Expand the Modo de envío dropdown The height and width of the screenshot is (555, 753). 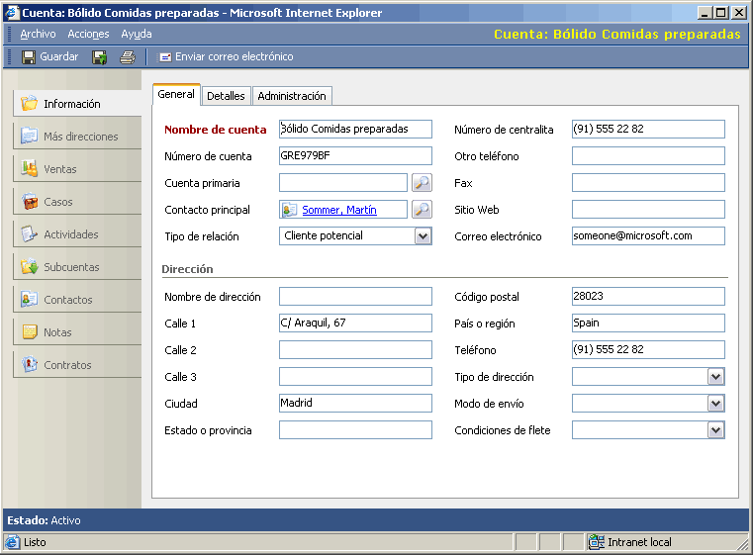pos(715,404)
